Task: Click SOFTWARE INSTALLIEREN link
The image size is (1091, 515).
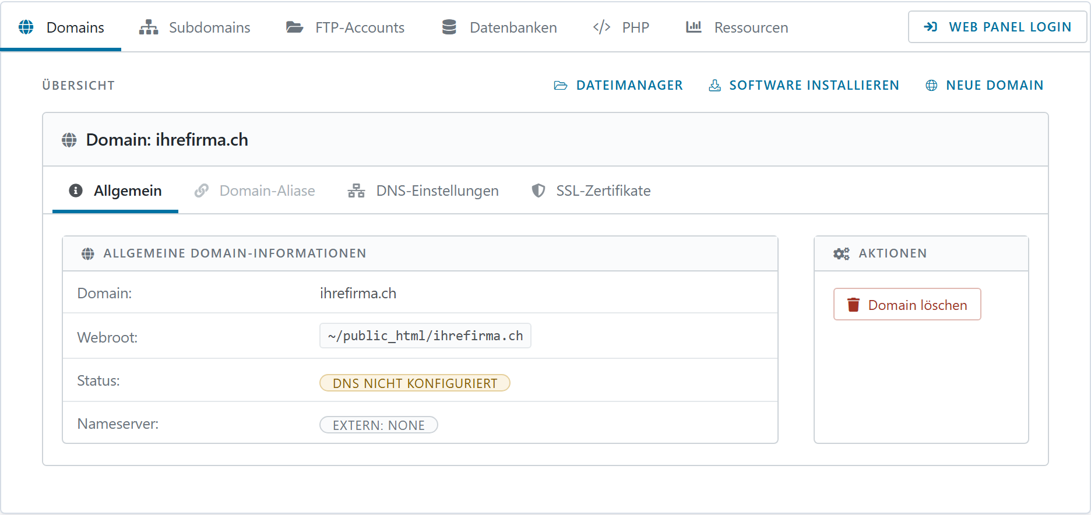Action: (804, 86)
